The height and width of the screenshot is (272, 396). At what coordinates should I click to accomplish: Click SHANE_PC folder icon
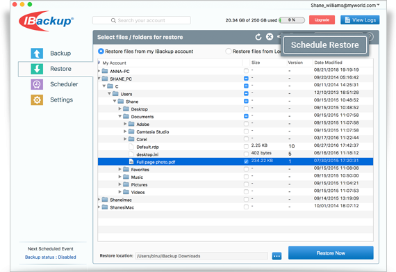point(105,79)
